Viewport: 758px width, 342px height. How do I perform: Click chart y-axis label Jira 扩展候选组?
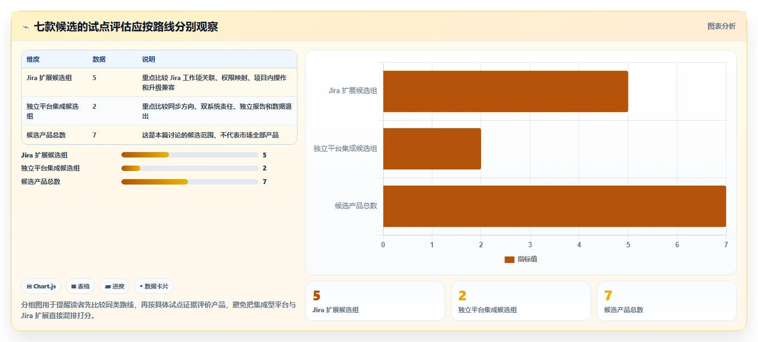tap(353, 91)
